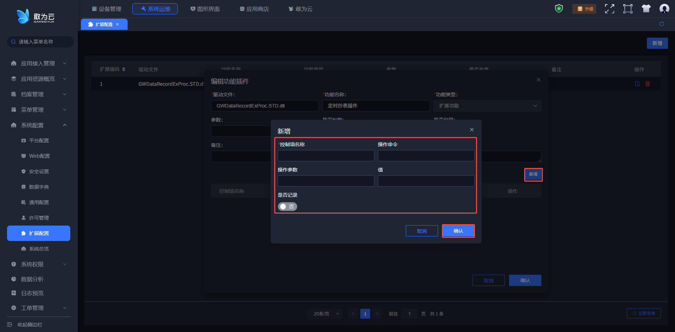Click the security shield icon in header
The image size is (675, 332).
point(559,9)
